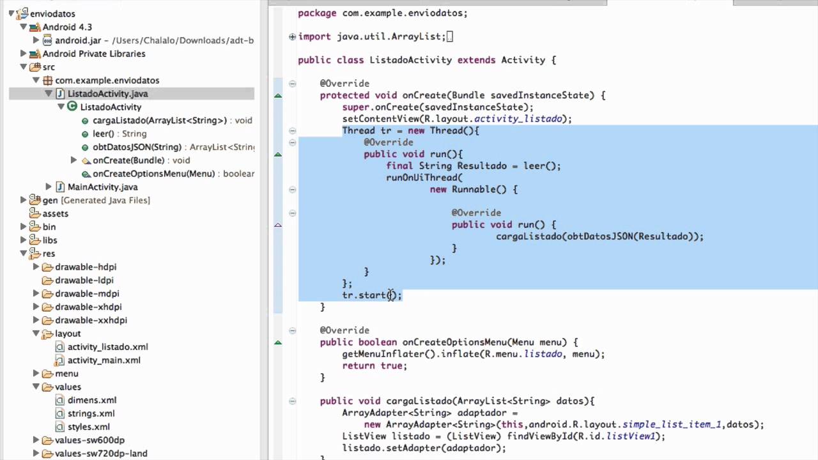Collapse ListadoActivity.java file node
This screenshot has height=460, width=818.
click(x=49, y=93)
